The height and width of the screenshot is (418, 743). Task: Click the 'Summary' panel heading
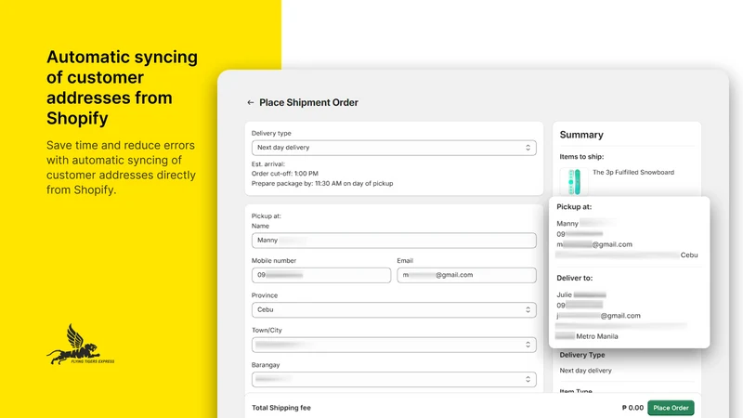pyautogui.click(x=581, y=135)
